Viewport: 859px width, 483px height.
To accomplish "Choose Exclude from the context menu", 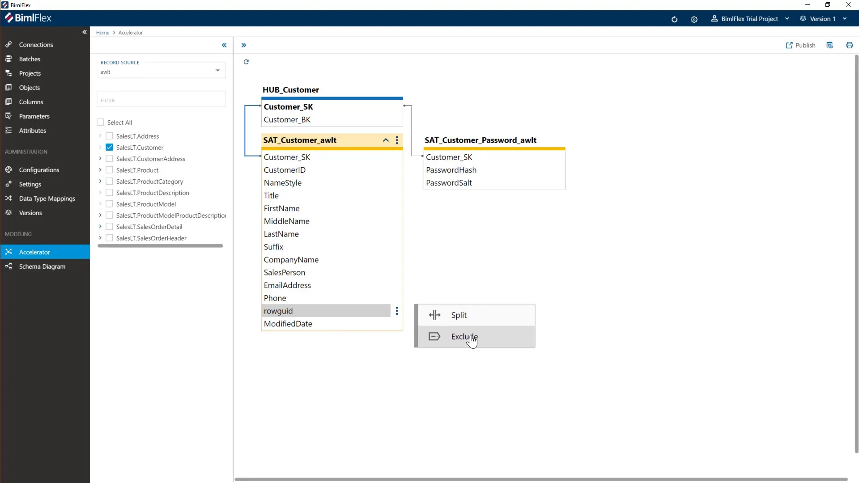I will click(x=476, y=337).
